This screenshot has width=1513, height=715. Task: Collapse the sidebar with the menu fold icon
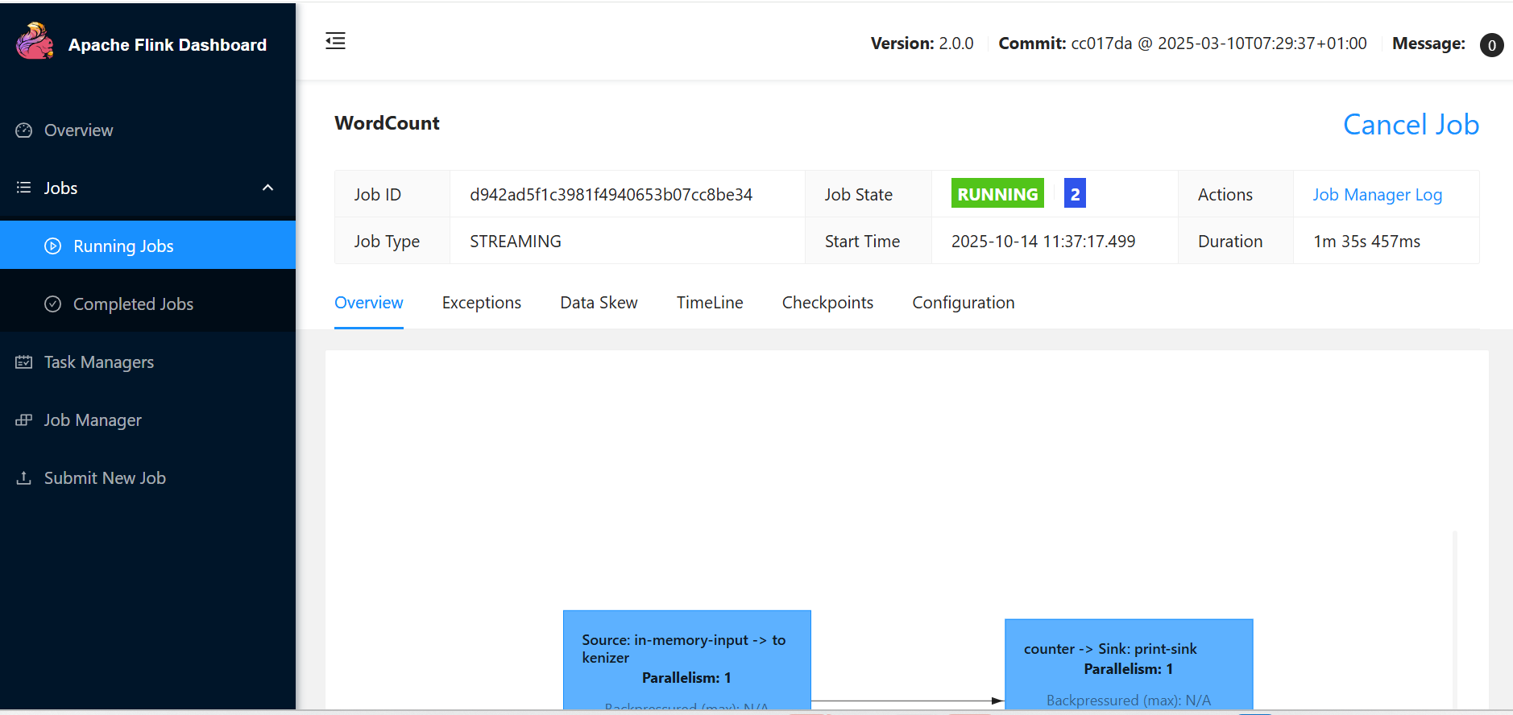[x=335, y=41]
